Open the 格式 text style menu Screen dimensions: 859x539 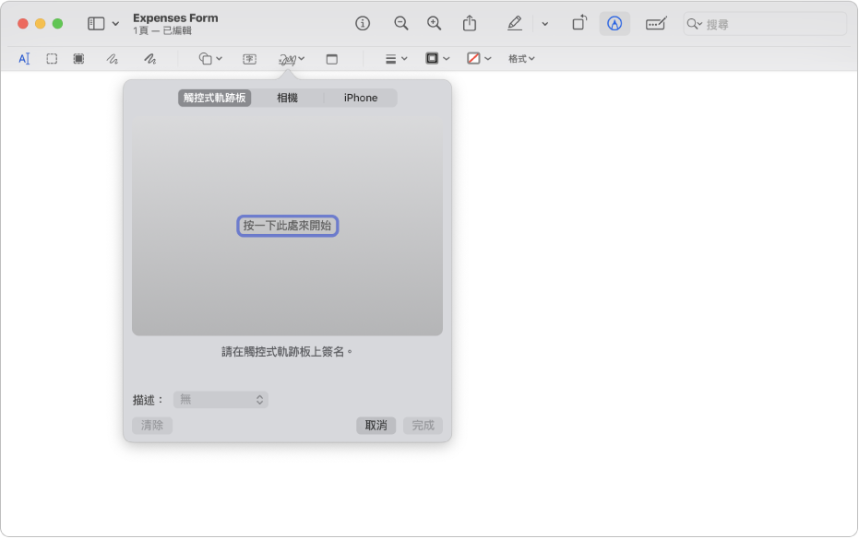click(521, 59)
